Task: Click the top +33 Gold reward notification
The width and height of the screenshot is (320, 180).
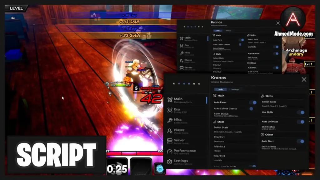Action: 129,22
